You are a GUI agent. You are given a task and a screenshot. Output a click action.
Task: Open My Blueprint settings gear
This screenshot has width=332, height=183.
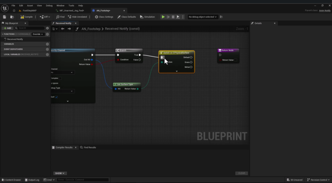[47, 28]
